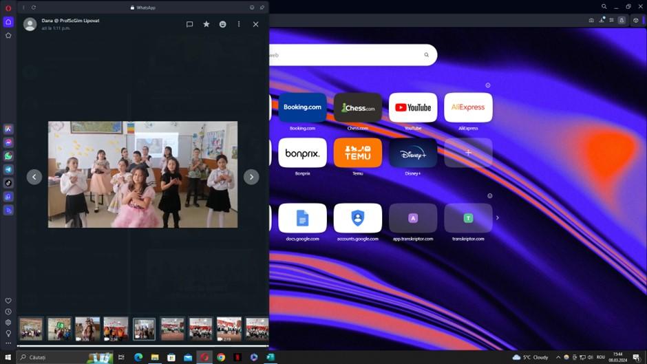Select the currently highlighted fifth media strip thumbnail
The image size is (647, 364).
point(144,329)
